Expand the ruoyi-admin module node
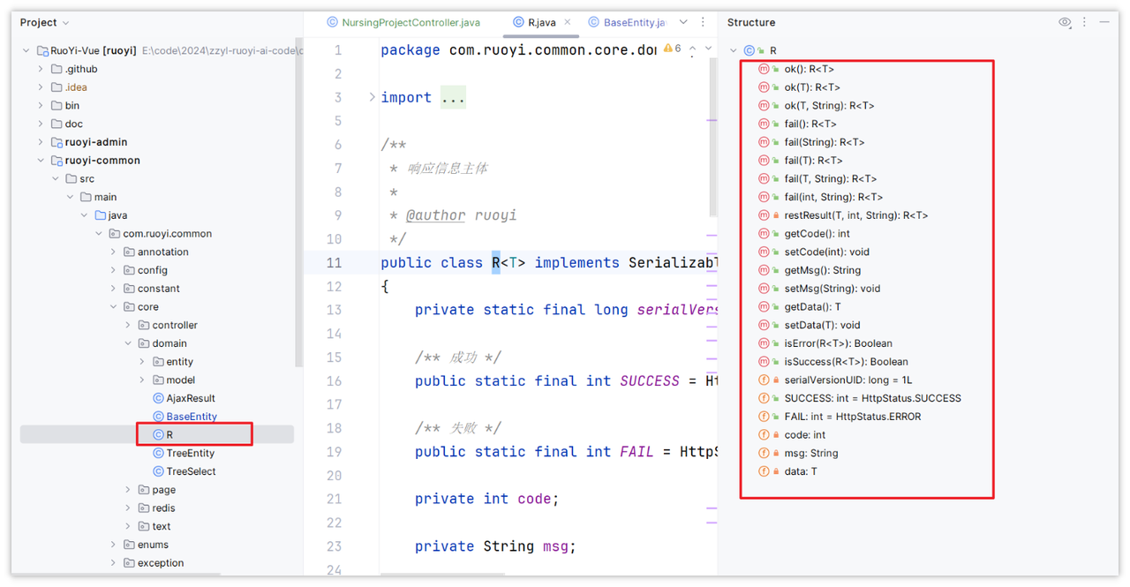 pyautogui.click(x=41, y=142)
